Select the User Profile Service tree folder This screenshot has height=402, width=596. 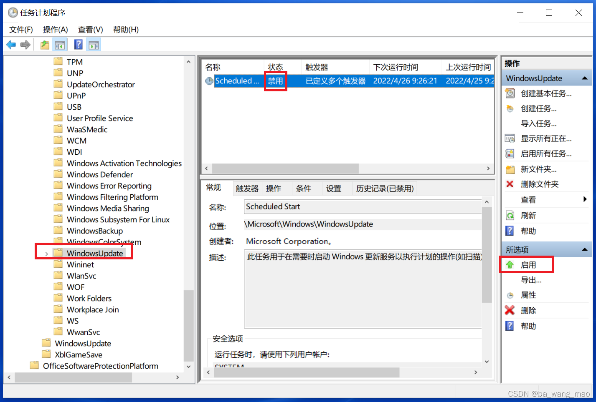pyautogui.click(x=100, y=118)
